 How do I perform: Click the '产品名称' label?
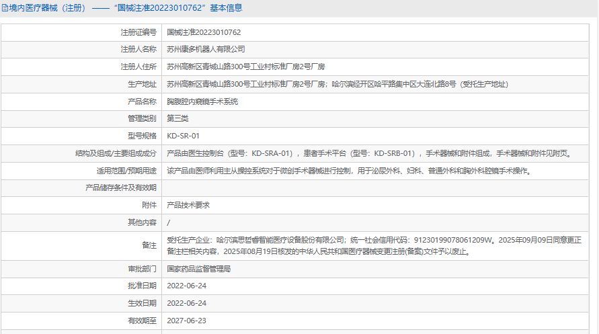tap(142, 101)
